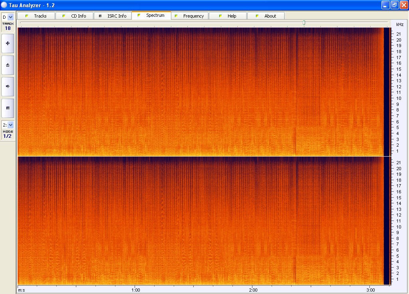
Task: Open the CD Info tab
Action: pyautogui.click(x=74, y=16)
